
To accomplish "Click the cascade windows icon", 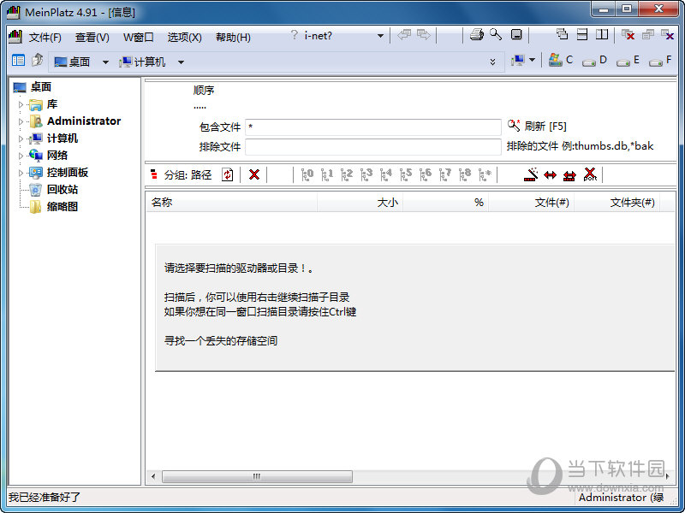I will point(562,34).
